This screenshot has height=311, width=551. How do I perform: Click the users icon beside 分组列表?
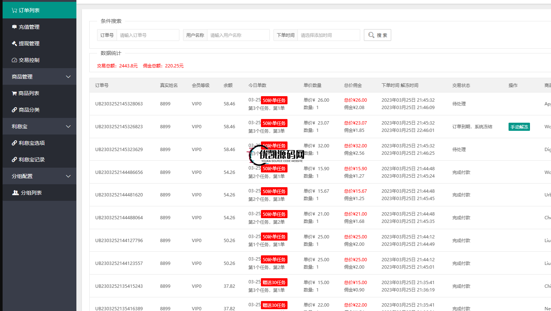point(16,193)
